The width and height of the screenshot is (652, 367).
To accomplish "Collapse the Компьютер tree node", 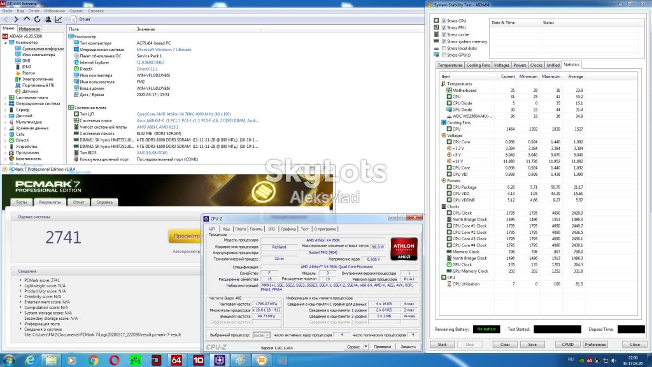I will [x=5, y=43].
